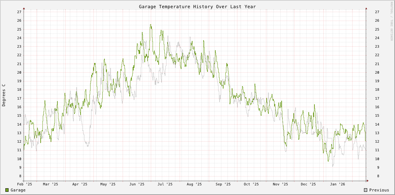Click the gray Previous legend swatch
This screenshot has height=195, width=395.
pyautogui.click(x=366, y=190)
